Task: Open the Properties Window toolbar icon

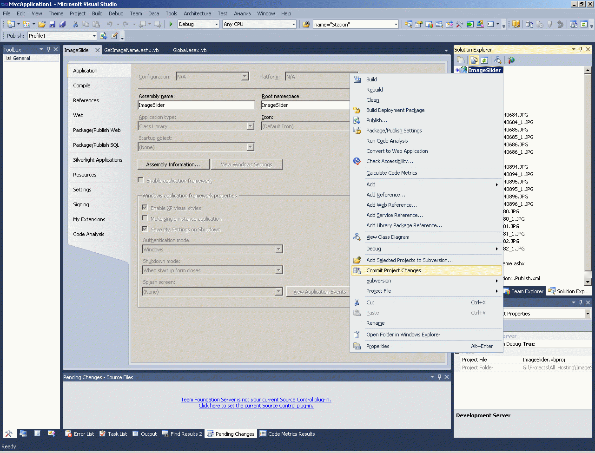Action: 419,24
